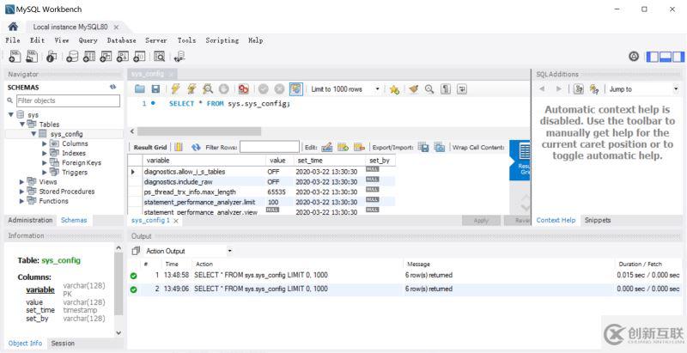Image resolution: width=687 pixels, height=353 pixels.
Task: Open find panel magnifier icon
Action: point(429,89)
